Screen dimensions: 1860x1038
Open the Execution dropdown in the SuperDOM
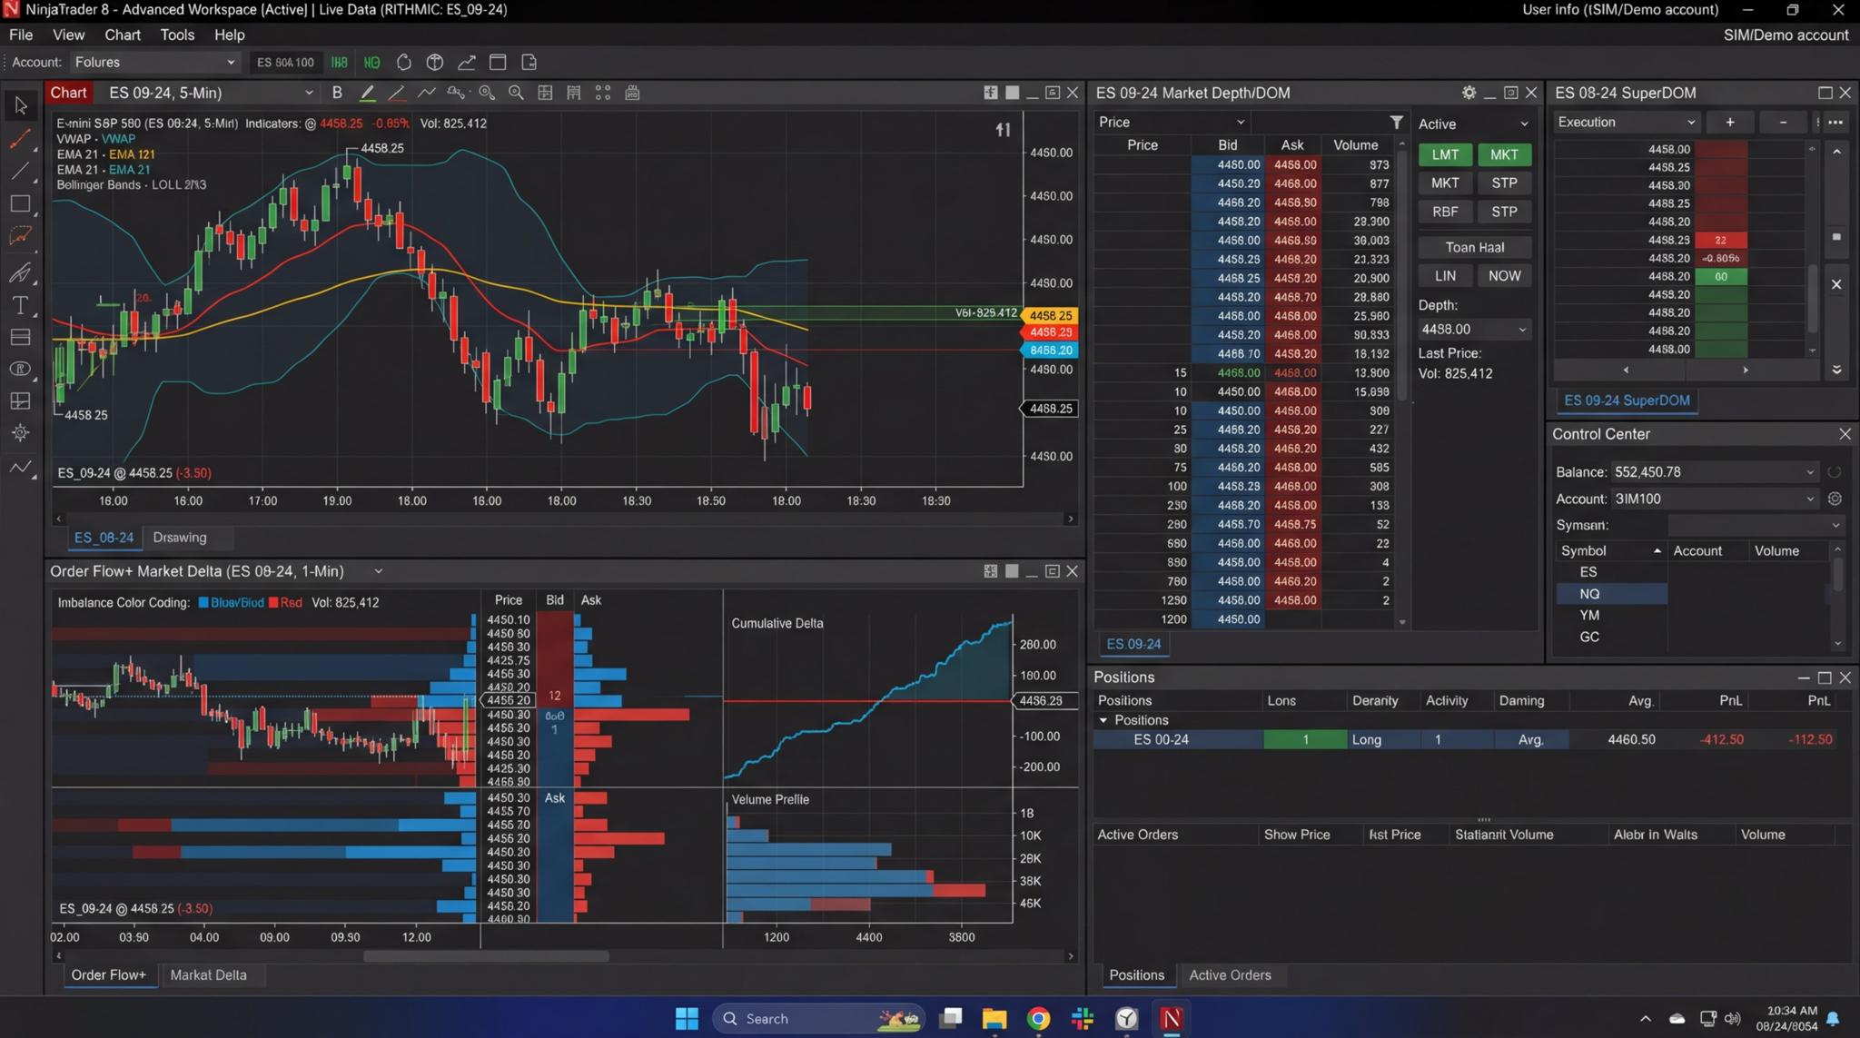1626,122
